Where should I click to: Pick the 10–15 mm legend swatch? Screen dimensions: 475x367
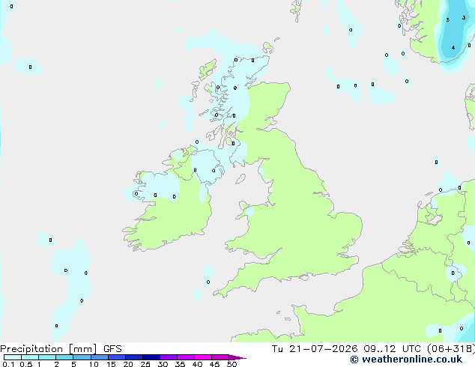[99, 357]
